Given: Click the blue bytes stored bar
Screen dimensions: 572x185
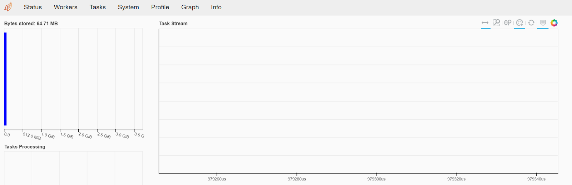Looking at the screenshot, I should [5, 79].
